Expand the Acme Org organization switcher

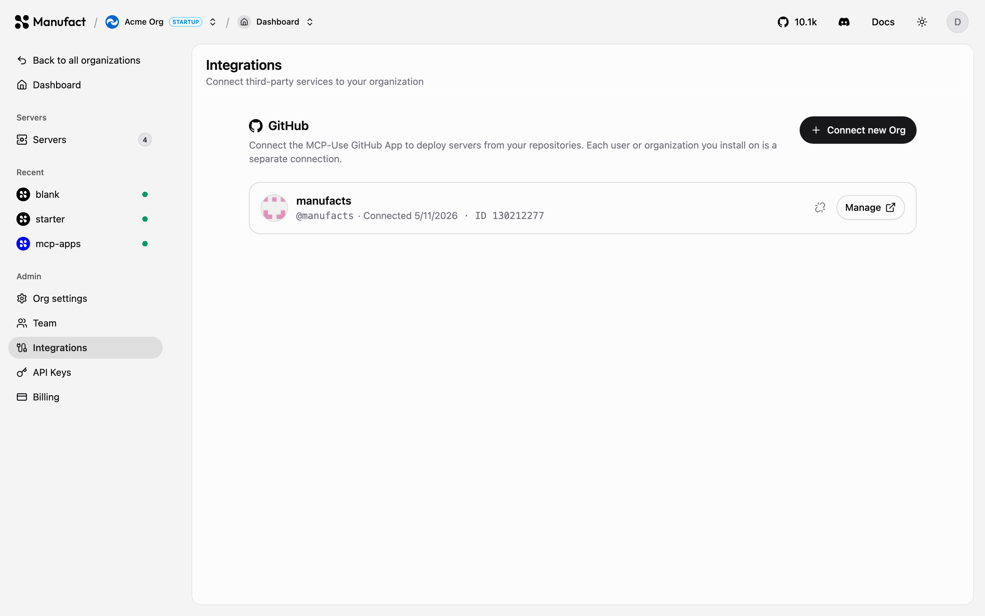coord(212,22)
